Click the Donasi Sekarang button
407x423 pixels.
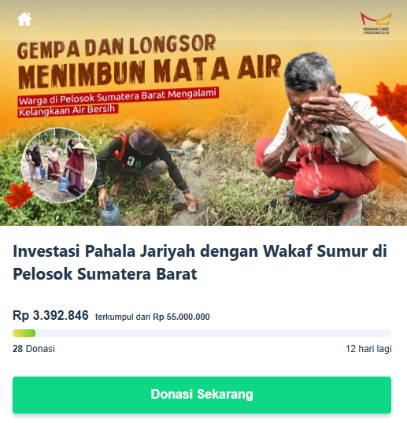[202, 395]
